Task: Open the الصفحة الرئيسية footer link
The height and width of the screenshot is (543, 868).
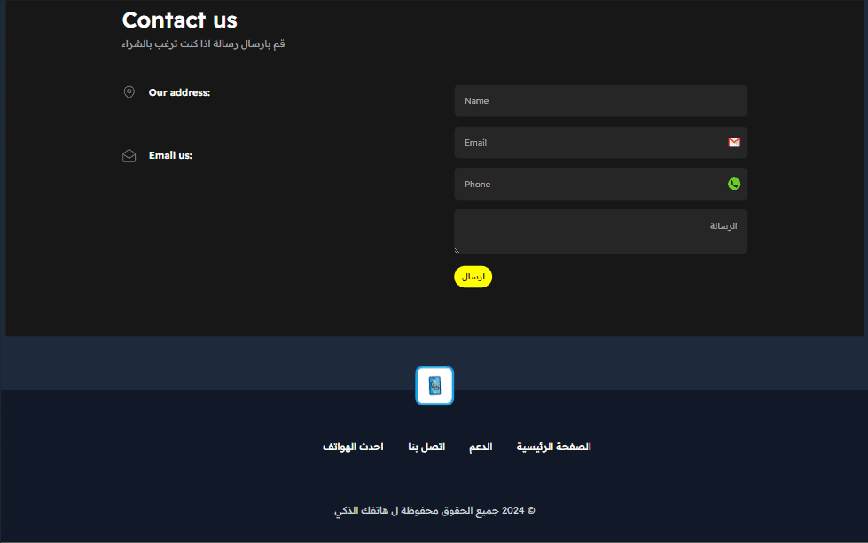Action: pyautogui.click(x=553, y=446)
